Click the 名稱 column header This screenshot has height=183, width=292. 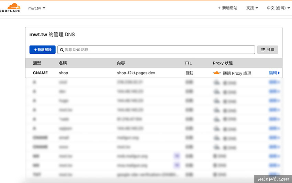tap(63, 63)
